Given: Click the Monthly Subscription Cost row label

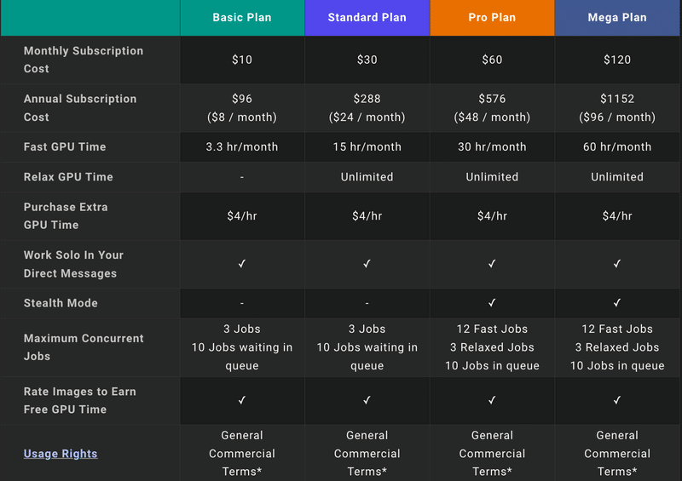Looking at the screenshot, I should [84, 60].
